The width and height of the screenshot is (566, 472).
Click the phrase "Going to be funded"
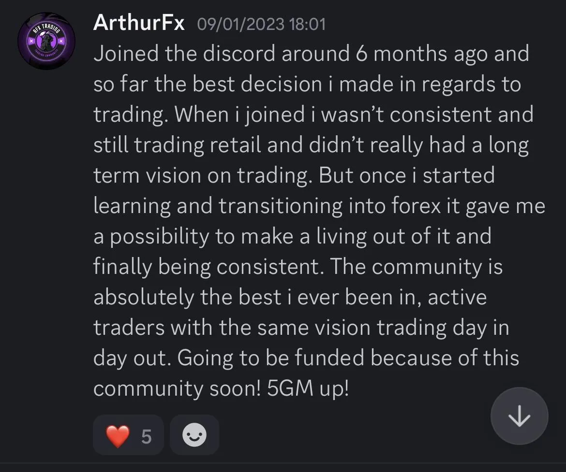pyautogui.click(x=271, y=358)
